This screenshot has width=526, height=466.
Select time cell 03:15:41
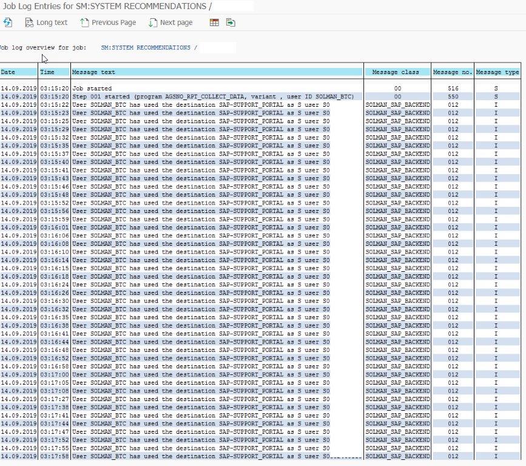point(55,171)
